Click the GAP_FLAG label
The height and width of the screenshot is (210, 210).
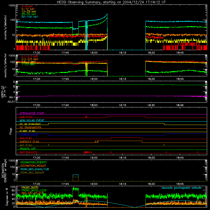pyautogui.click(x=26, y=117)
